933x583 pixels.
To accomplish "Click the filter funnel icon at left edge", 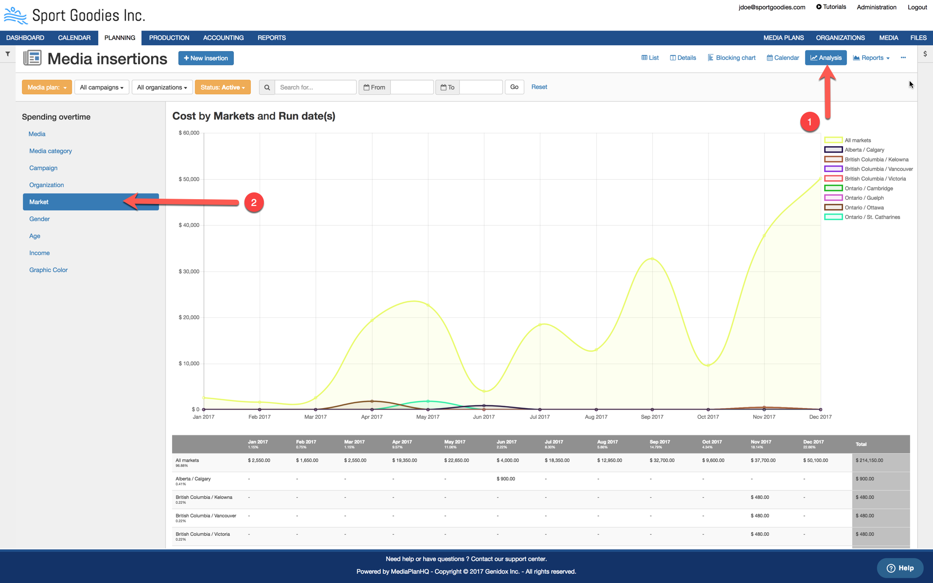I will click(x=8, y=54).
